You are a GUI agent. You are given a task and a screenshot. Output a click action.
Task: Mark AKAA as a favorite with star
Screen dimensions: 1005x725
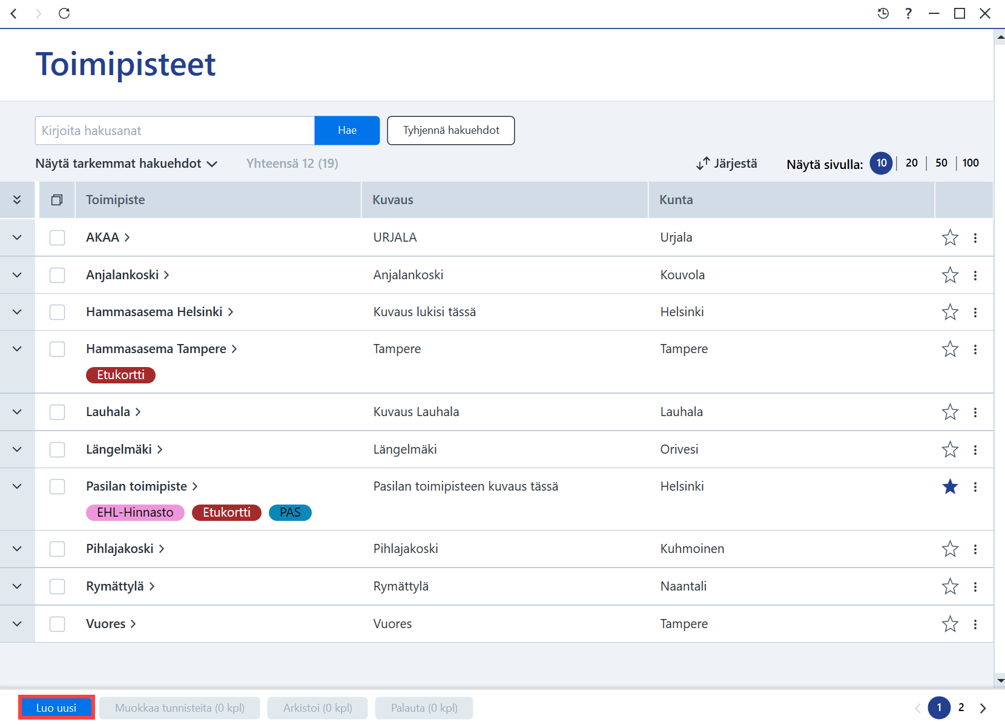950,237
